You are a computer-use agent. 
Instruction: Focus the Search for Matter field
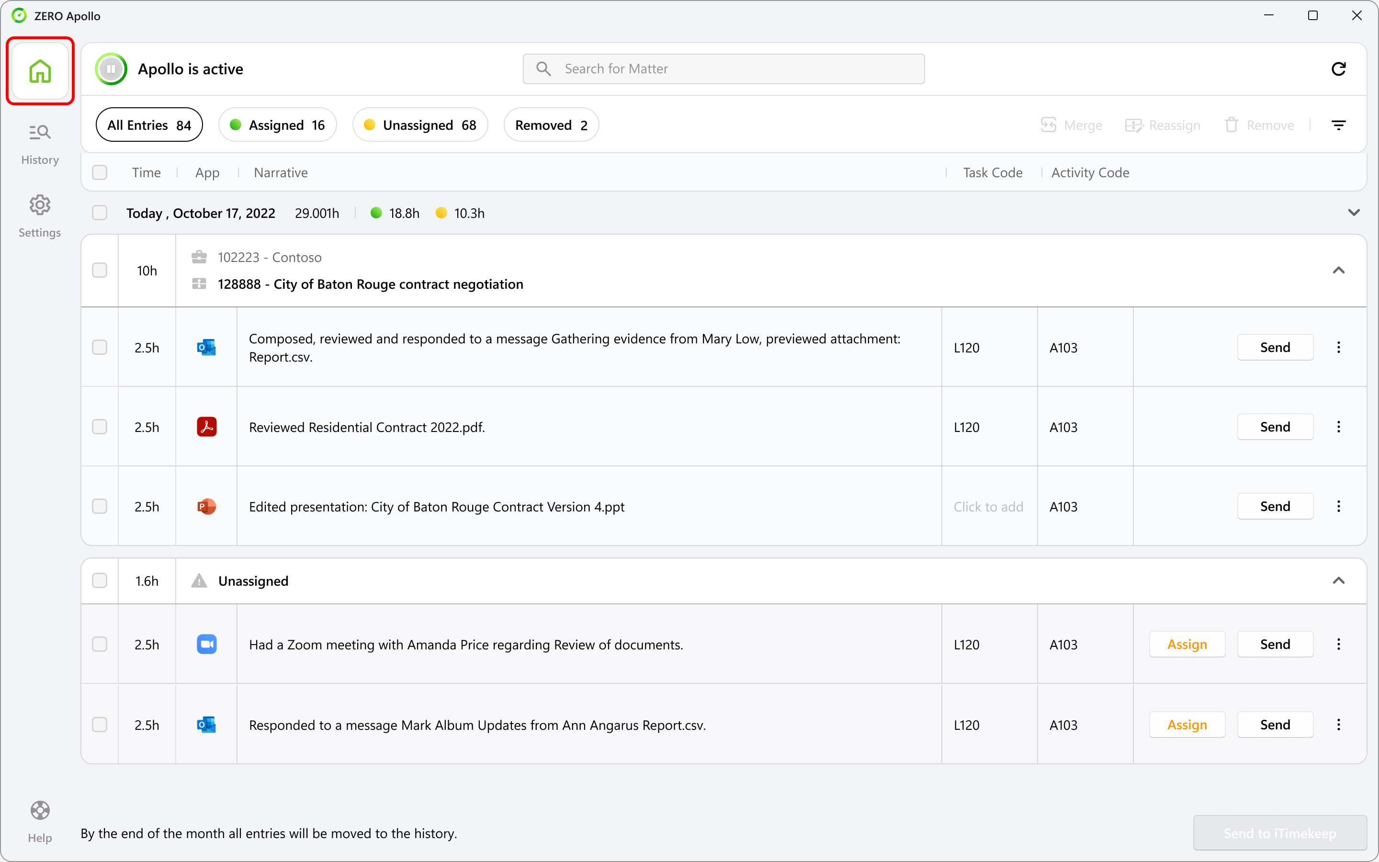[723, 69]
